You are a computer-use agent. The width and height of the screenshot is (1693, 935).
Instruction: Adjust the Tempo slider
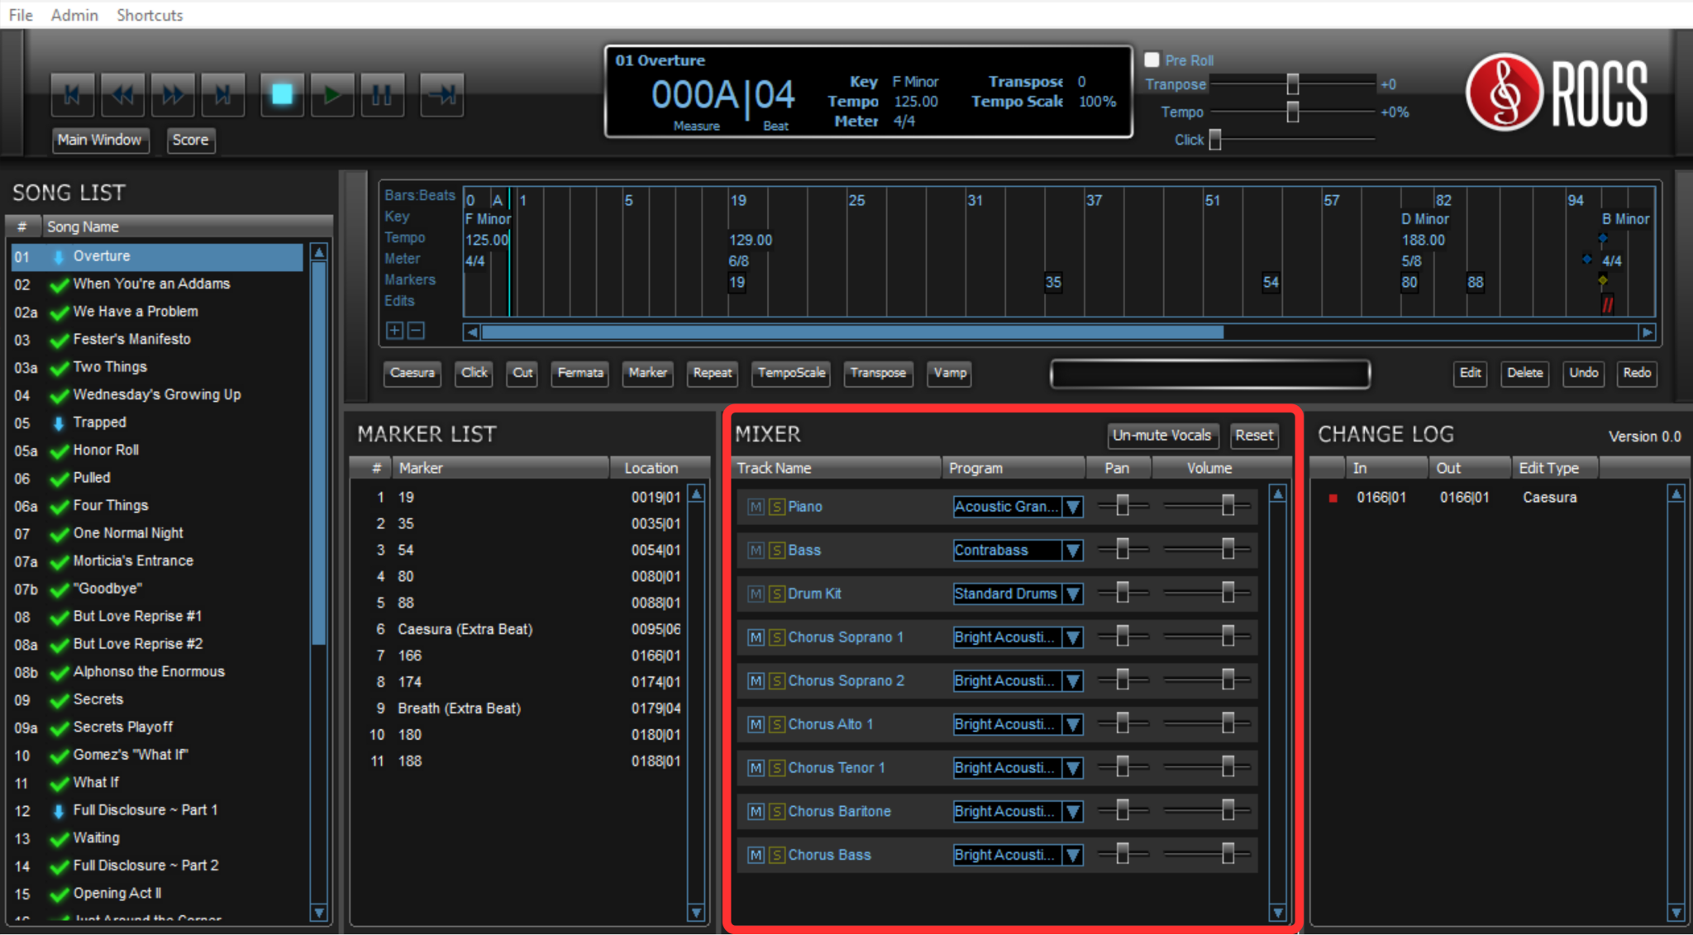1292,112
